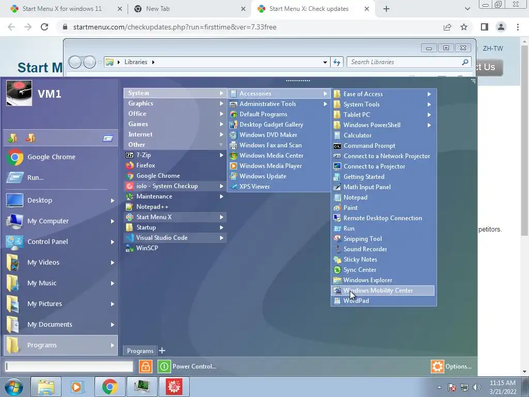The height and width of the screenshot is (397, 529).
Task: Open Firefox from the Programs list
Action: pos(175,165)
